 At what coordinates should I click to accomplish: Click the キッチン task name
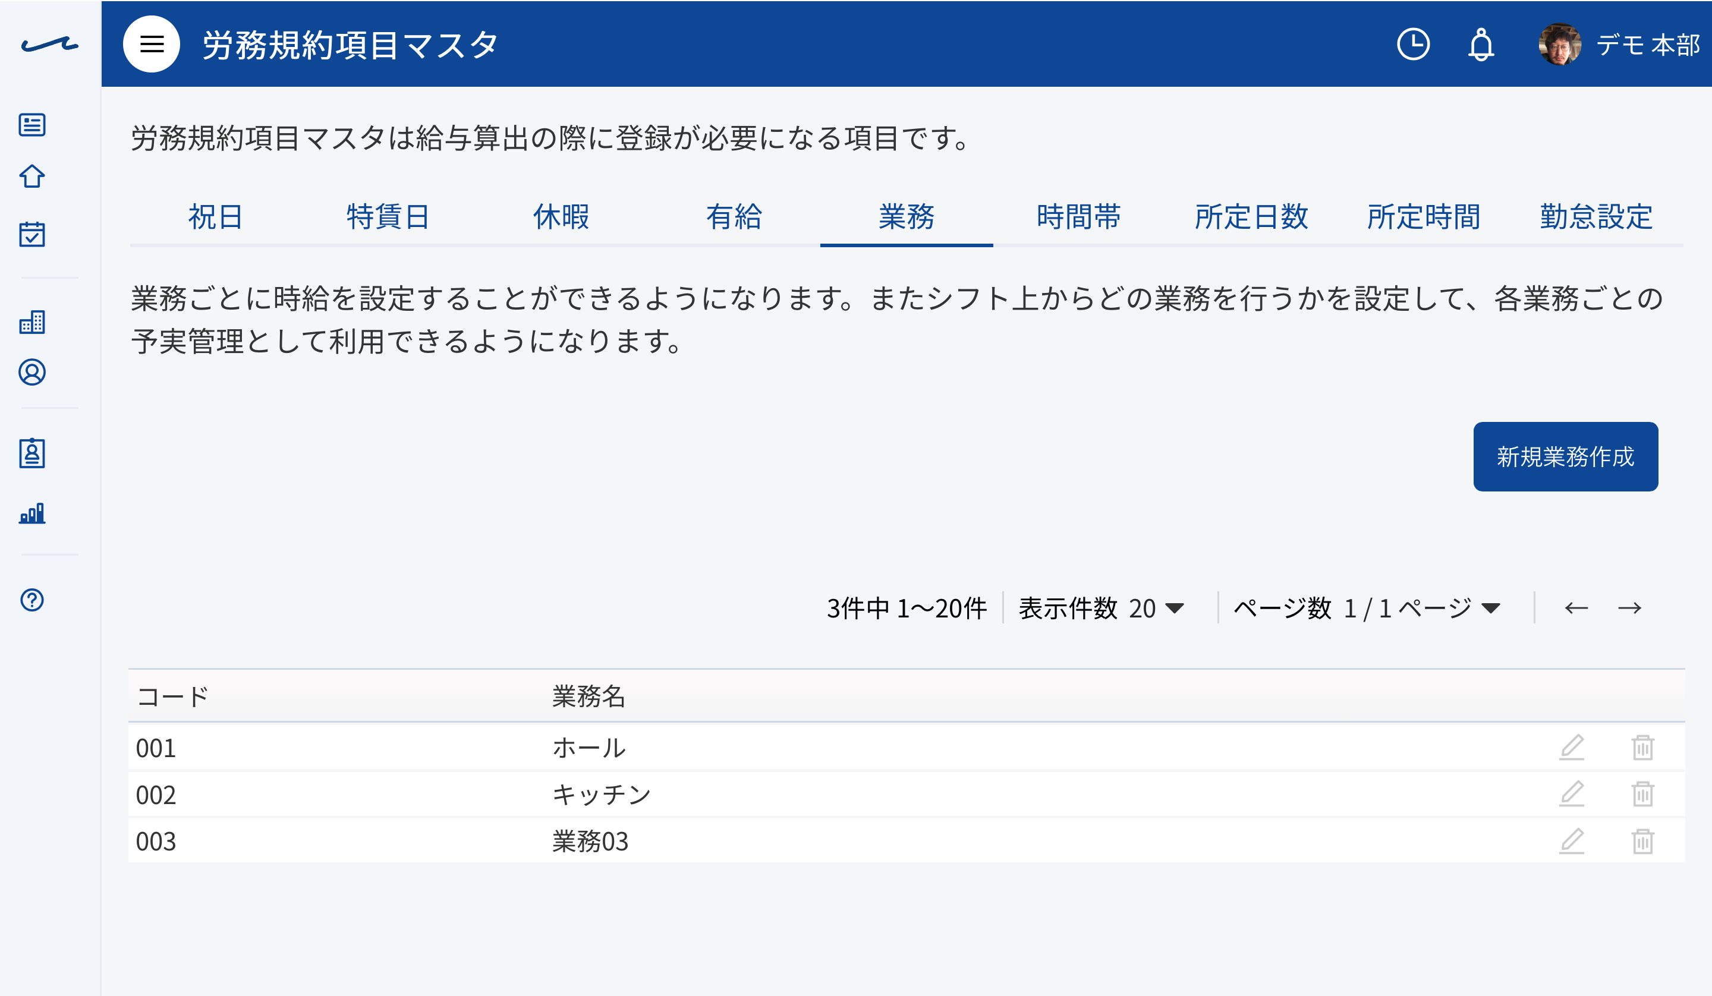point(601,795)
